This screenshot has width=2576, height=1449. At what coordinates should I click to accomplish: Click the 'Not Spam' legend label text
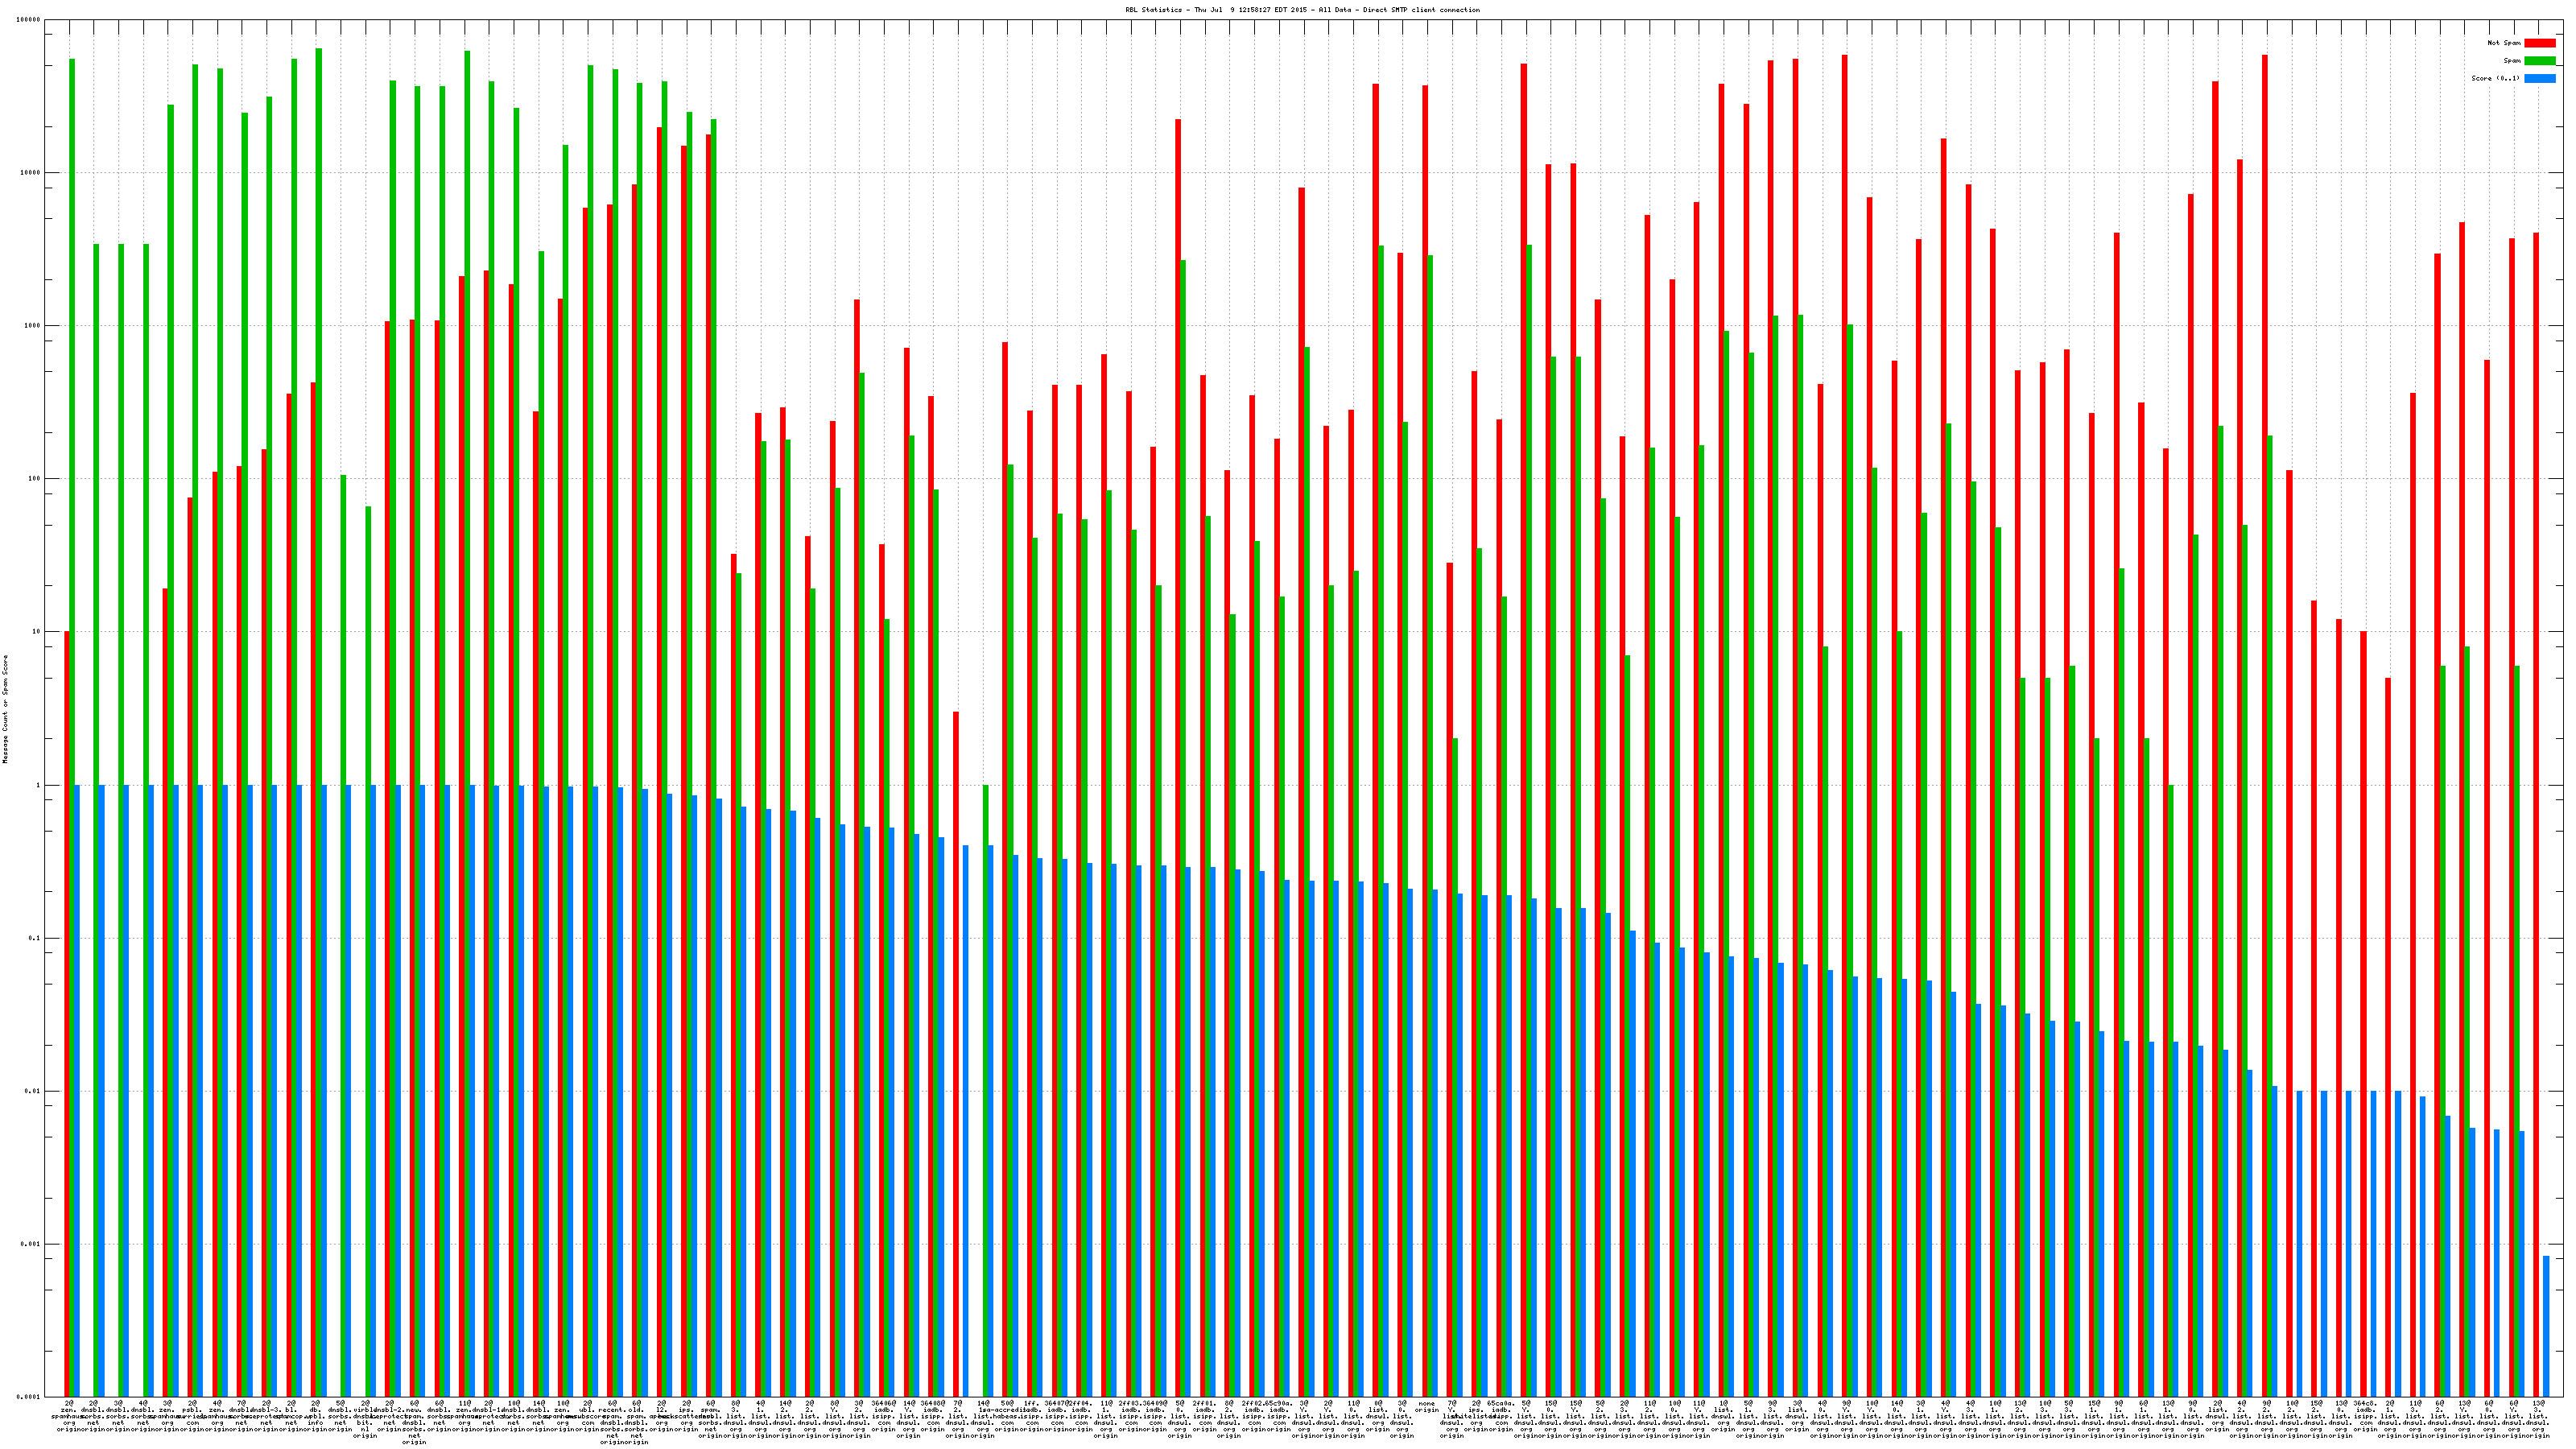2504,43
